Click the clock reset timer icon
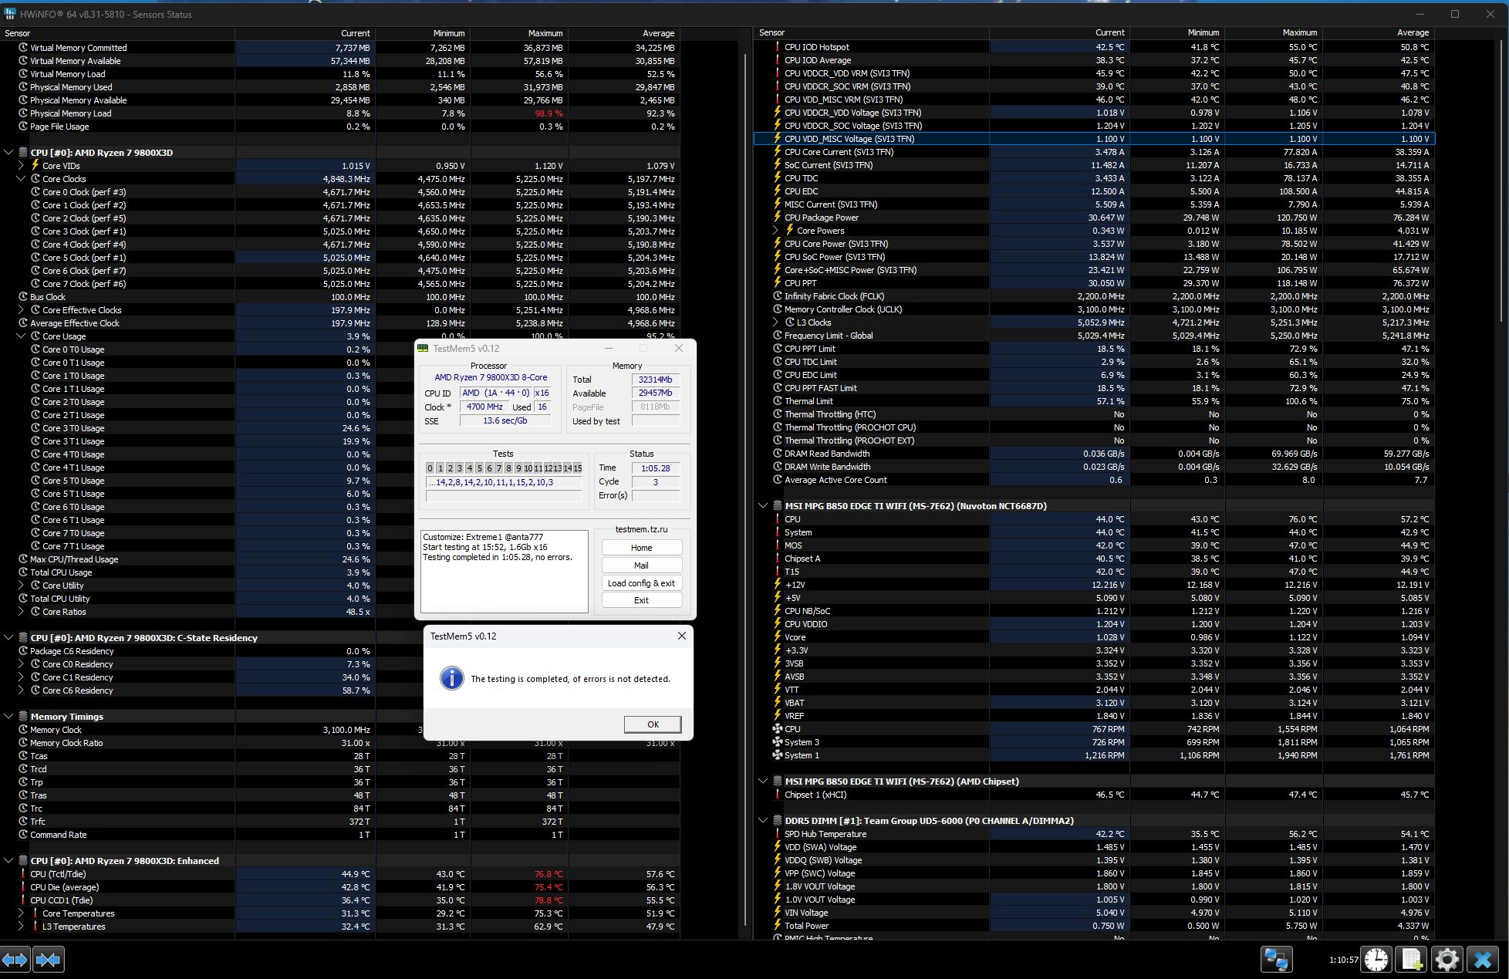 (1376, 960)
